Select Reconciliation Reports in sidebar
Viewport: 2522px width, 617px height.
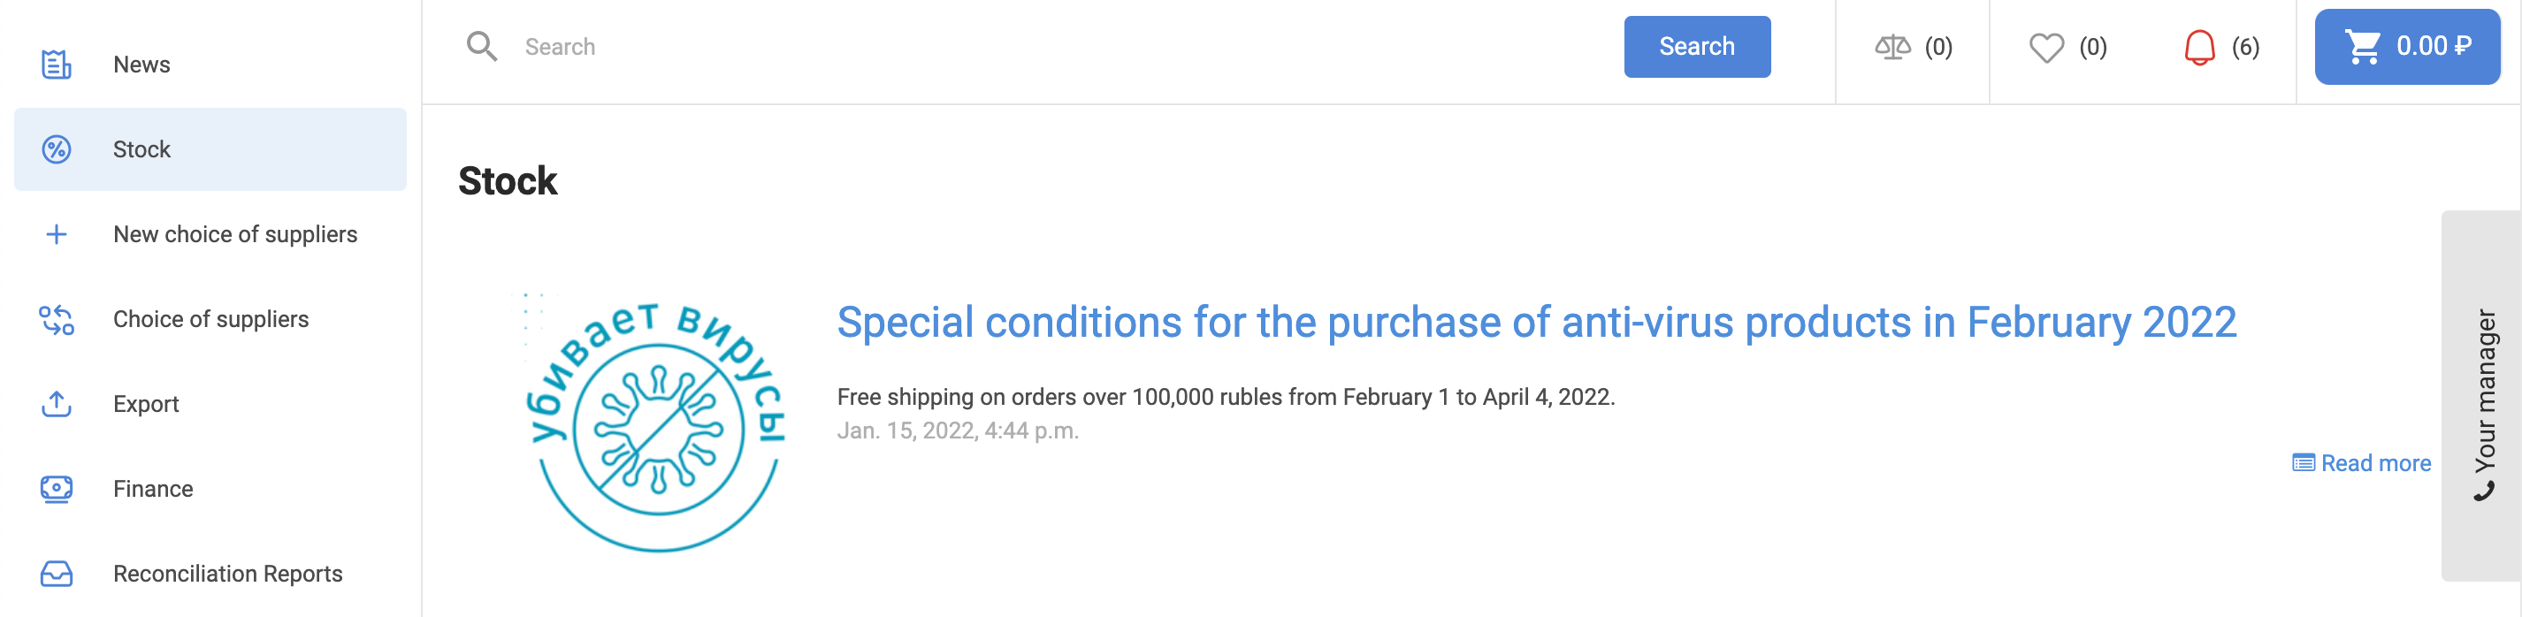pos(227,574)
